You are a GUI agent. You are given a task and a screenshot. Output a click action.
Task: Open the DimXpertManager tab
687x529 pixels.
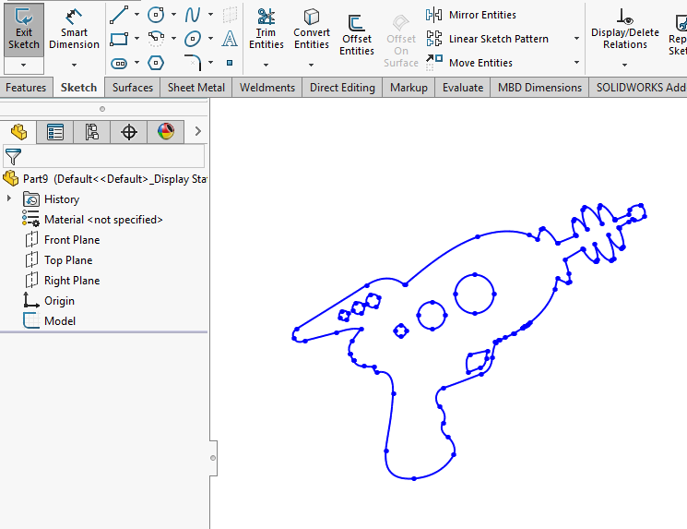pyautogui.click(x=129, y=132)
